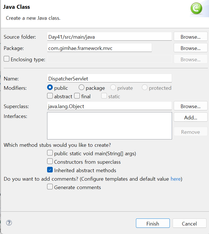Browse for the superclass
209x234 pixels.
[190, 106]
